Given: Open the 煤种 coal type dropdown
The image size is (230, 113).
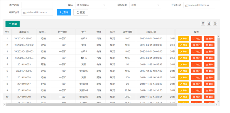Looking at the screenshot, I should click(91, 5).
